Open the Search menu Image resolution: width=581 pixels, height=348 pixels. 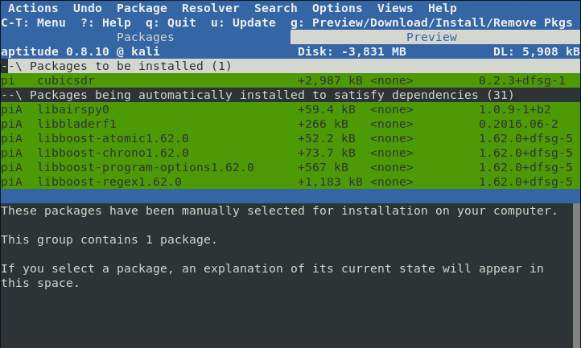click(275, 8)
